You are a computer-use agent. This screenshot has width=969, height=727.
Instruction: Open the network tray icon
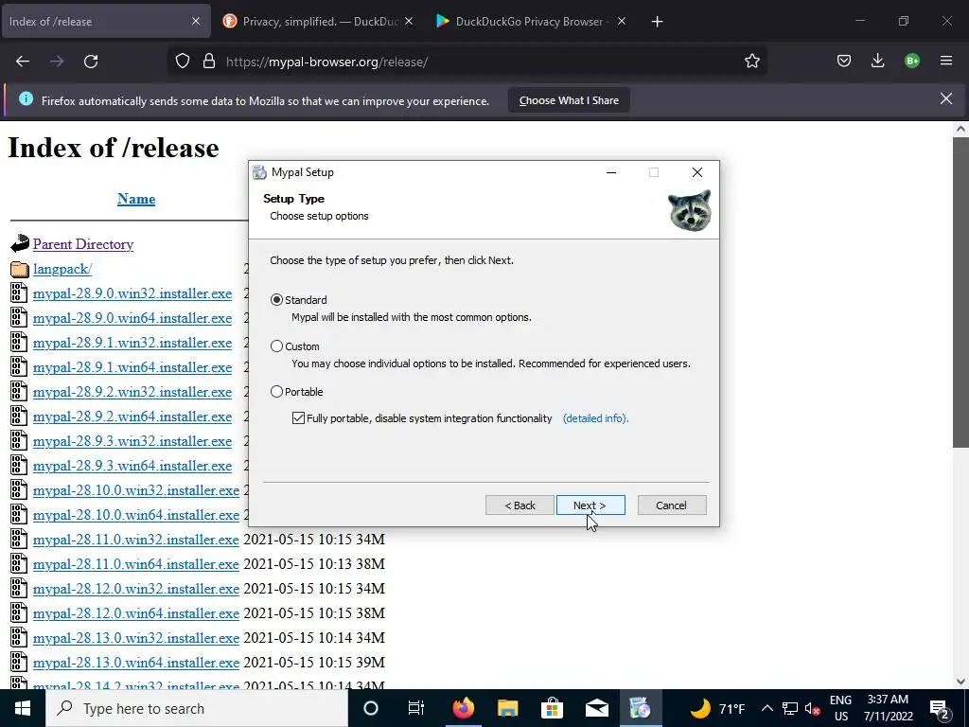pyautogui.click(x=790, y=708)
